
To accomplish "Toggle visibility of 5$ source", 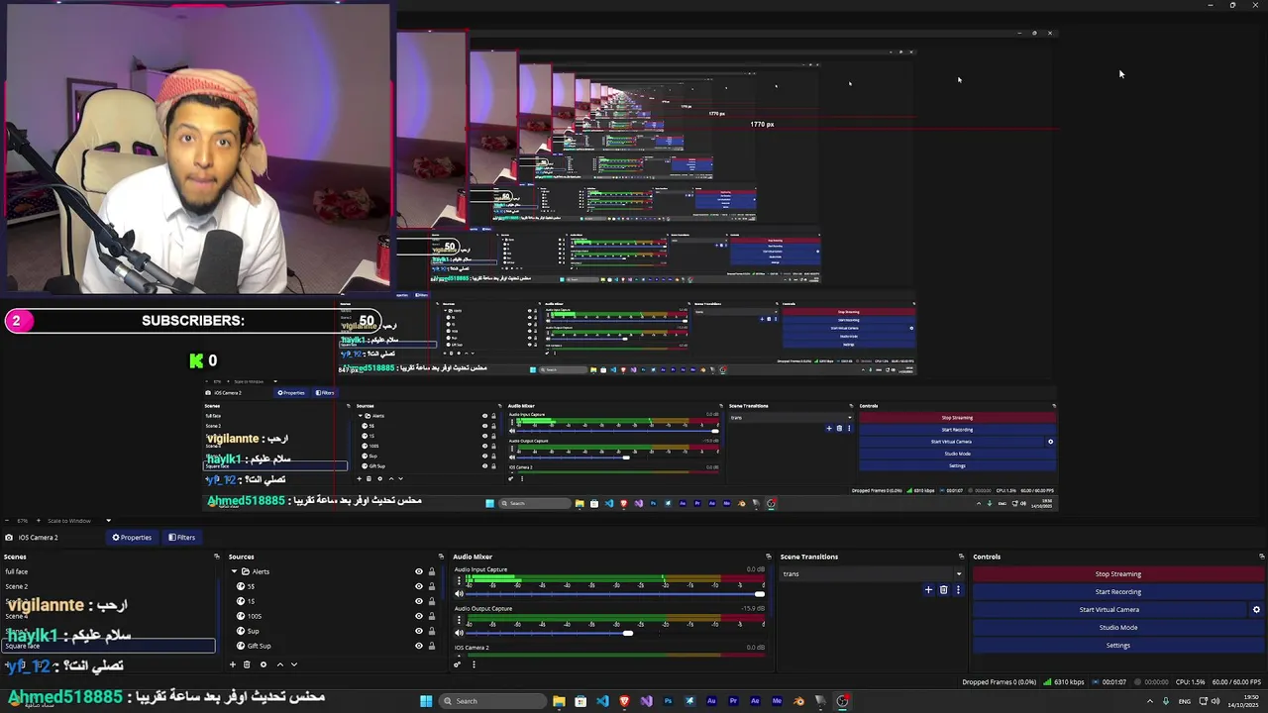I will coord(418,586).
